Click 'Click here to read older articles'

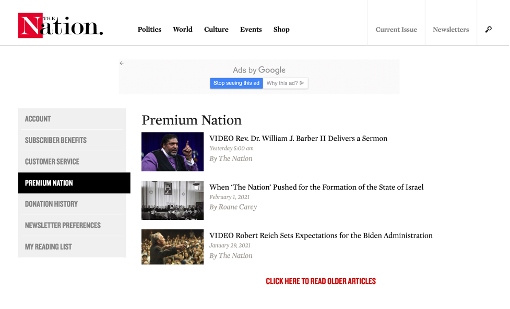321,281
